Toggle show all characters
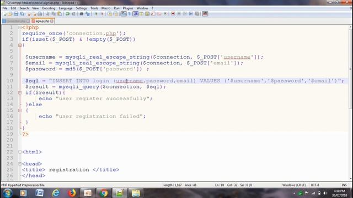The width and height of the screenshot is (353, 198). point(130,14)
